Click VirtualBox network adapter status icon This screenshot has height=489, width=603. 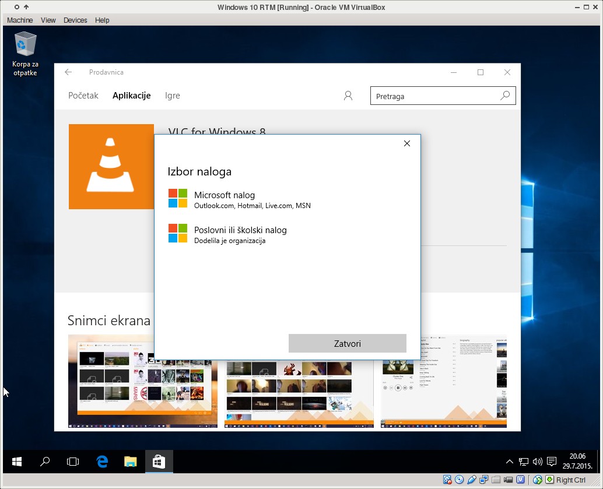tap(484, 480)
